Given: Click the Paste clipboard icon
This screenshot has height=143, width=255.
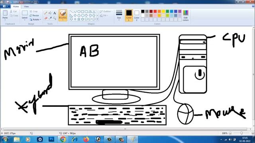Looking at the screenshot, I should click(5, 13).
